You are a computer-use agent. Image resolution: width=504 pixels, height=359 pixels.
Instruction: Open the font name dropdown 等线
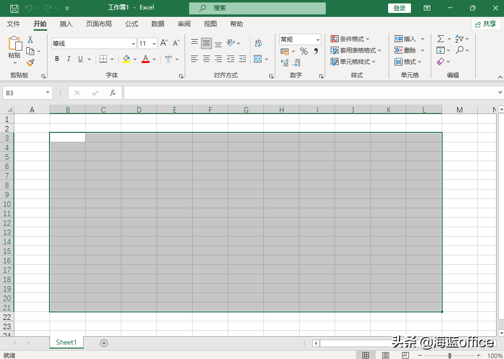coord(133,44)
